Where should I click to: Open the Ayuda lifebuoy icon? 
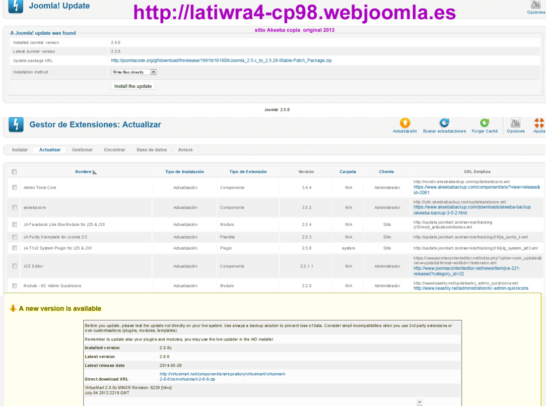coord(539,123)
